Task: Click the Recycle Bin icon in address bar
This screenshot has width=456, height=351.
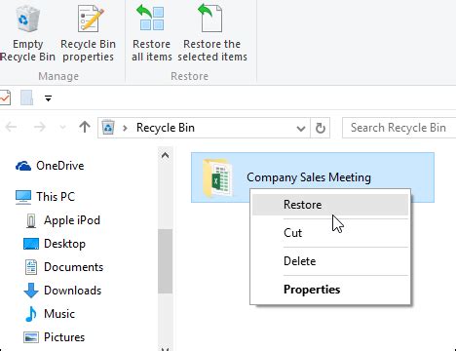Action: point(108,128)
